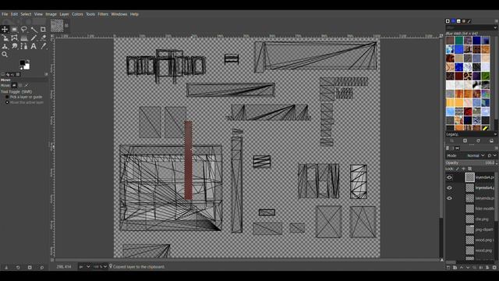Open the Select menu
The image size is (499, 281).
coord(26,14)
